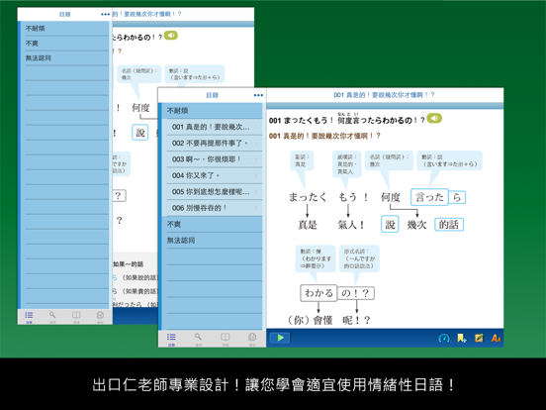Click the word 何度 in front window diagram
Viewport: 546px width, 410px height.
pyautogui.click(x=391, y=197)
